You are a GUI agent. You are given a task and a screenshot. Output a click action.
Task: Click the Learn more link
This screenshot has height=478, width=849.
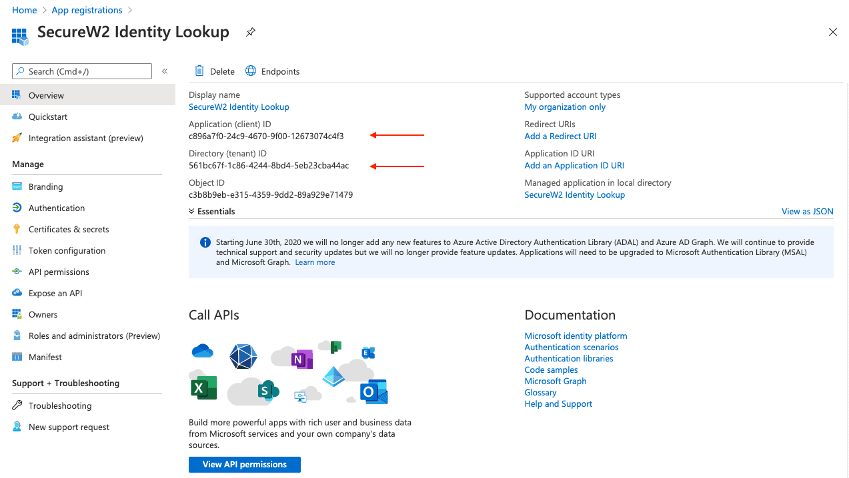315,262
